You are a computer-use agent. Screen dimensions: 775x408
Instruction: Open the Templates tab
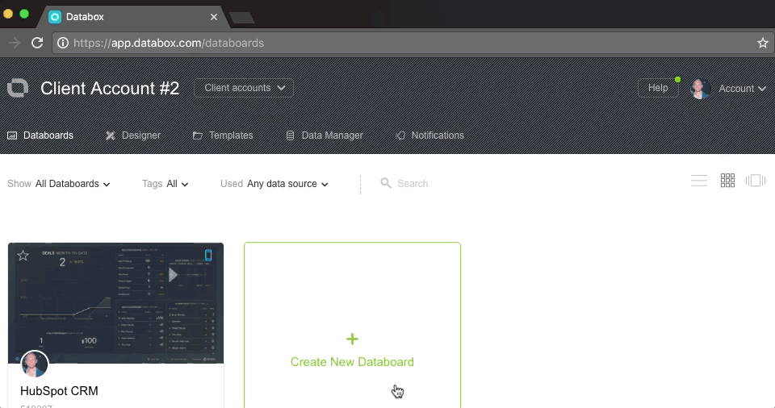point(223,135)
